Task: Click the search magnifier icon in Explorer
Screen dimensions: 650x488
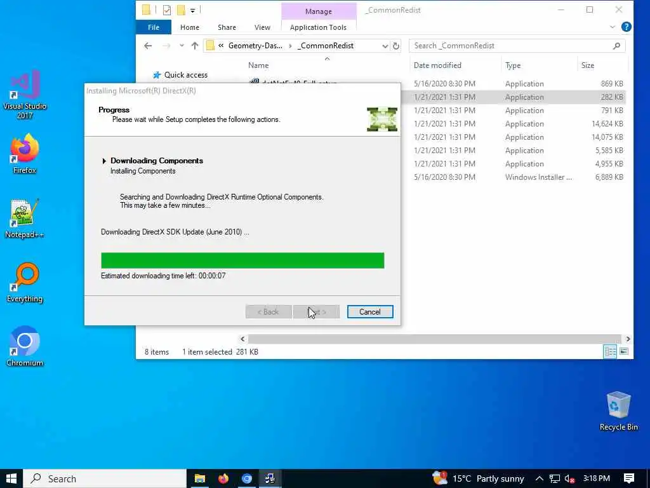Action: point(616,46)
